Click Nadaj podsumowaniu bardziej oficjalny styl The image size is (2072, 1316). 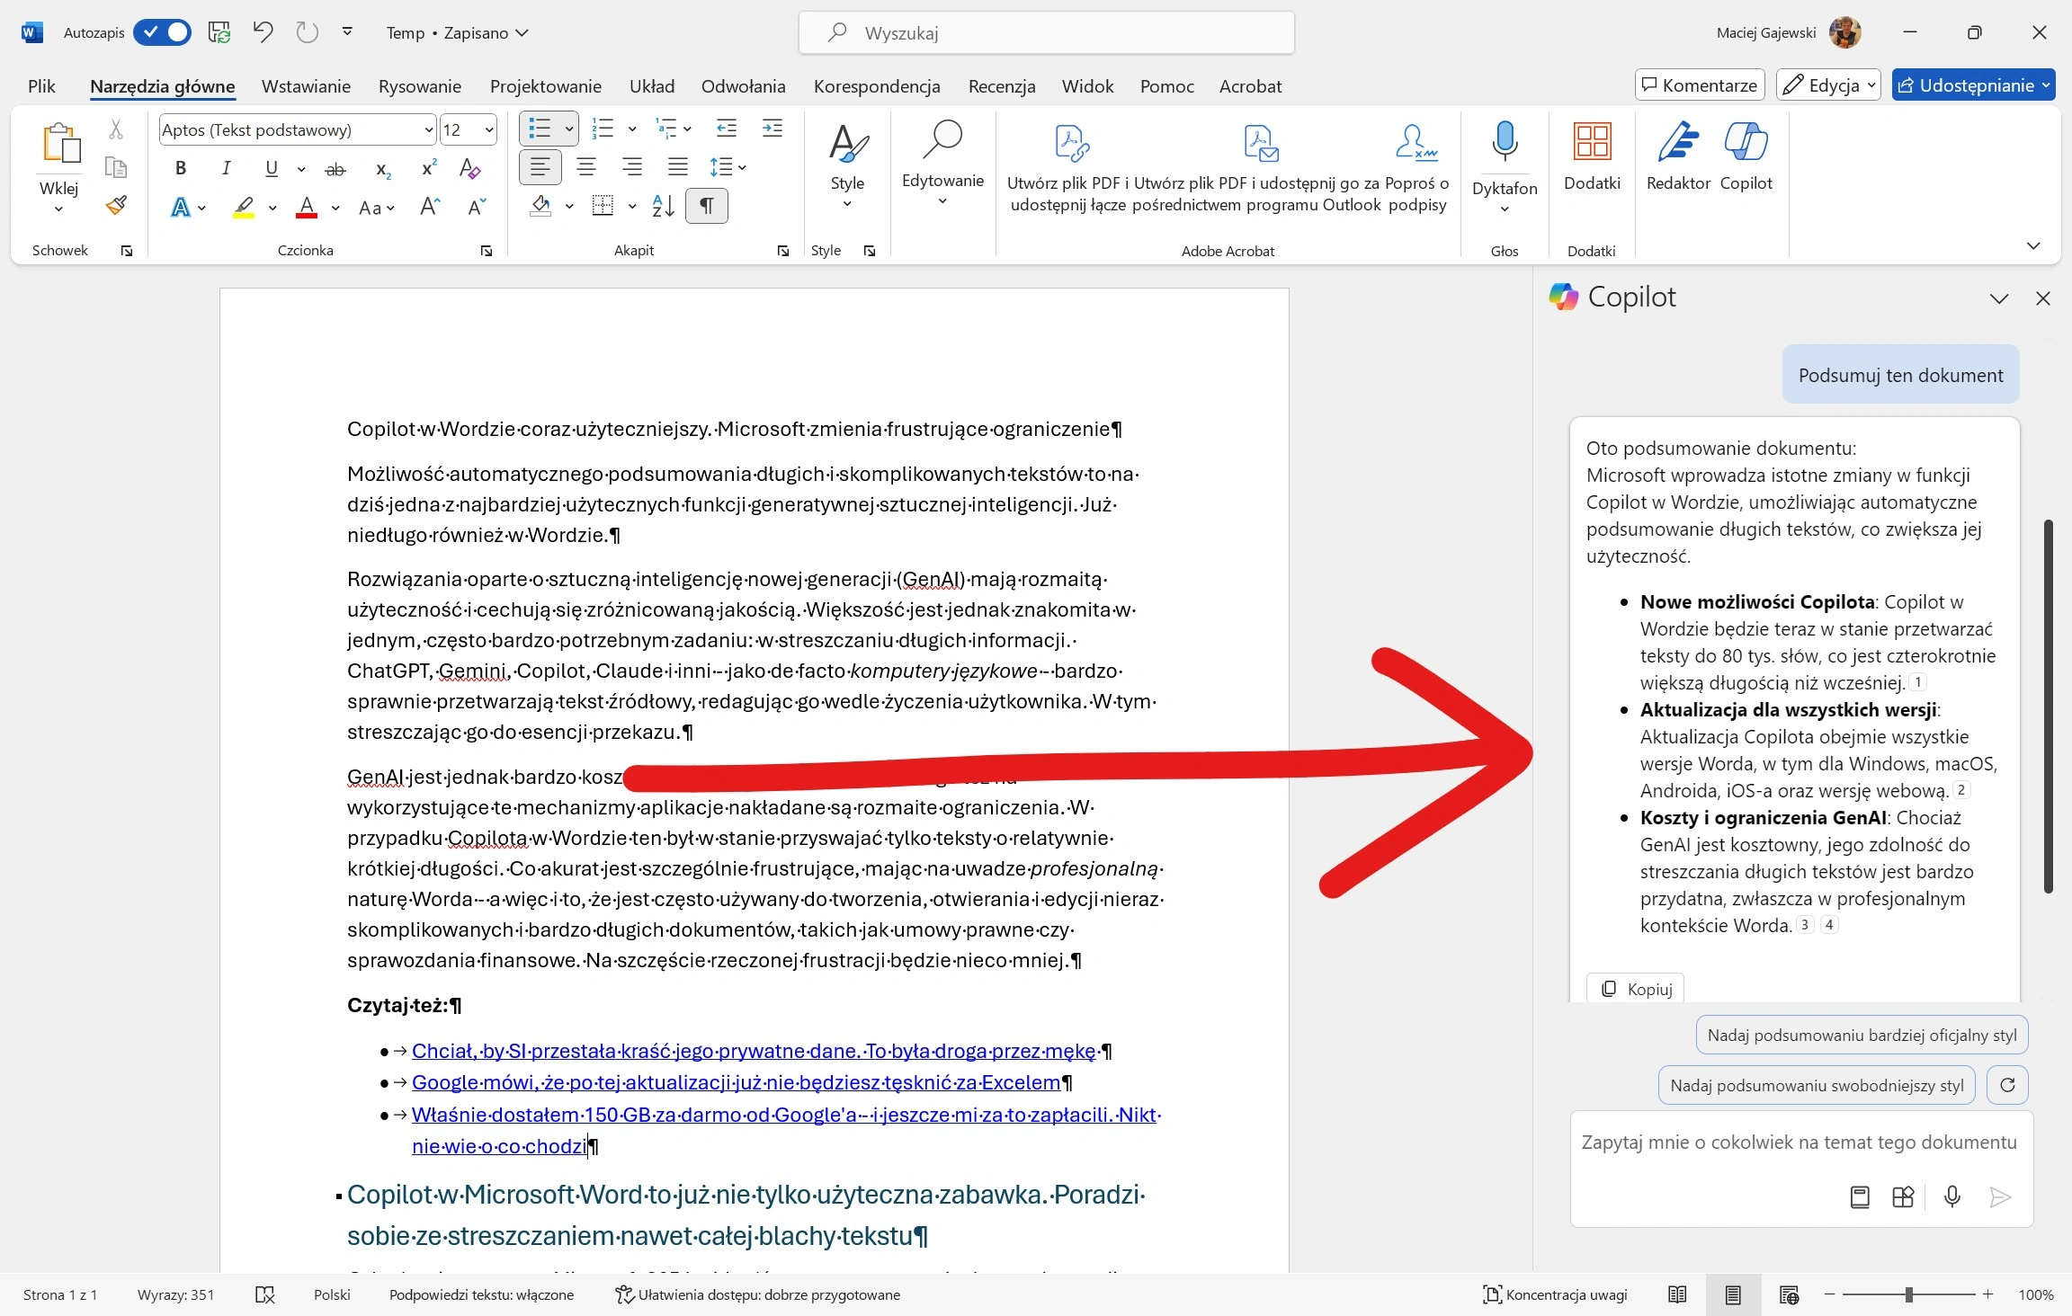1862,1035
